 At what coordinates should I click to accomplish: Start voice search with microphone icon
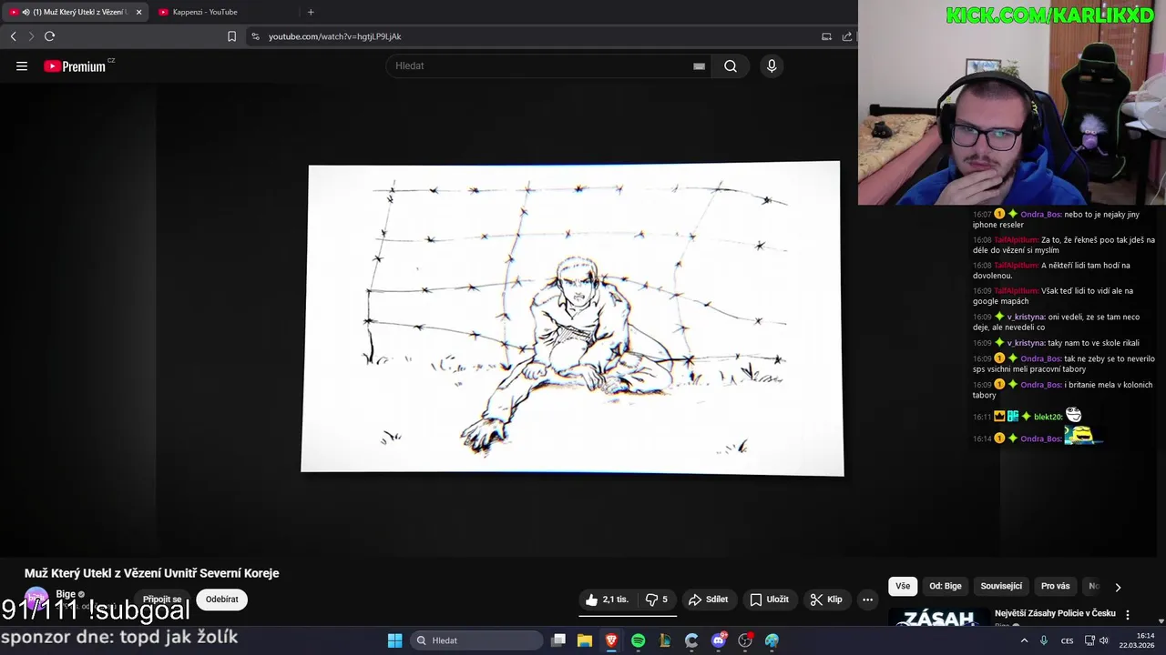click(x=772, y=66)
